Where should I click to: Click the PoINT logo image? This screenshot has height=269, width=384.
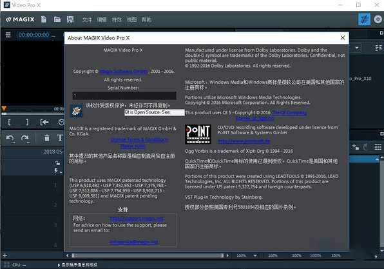[x=198, y=134]
